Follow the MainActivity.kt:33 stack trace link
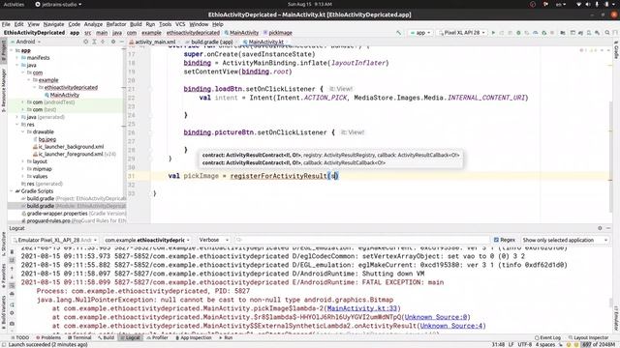The image size is (620, 348). pyautogui.click(x=361, y=308)
